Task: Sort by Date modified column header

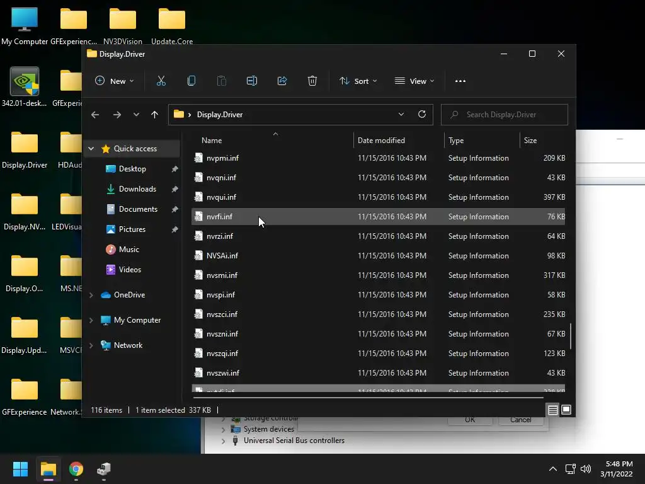Action: tap(381, 141)
